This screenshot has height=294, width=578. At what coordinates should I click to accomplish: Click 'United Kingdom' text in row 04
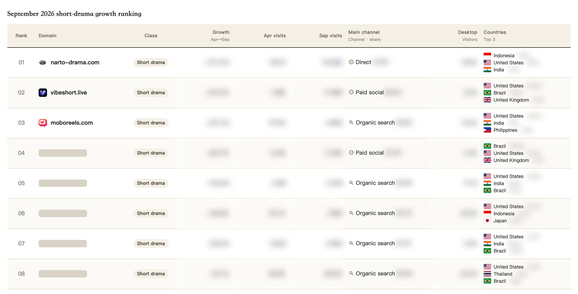coord(511,160)
